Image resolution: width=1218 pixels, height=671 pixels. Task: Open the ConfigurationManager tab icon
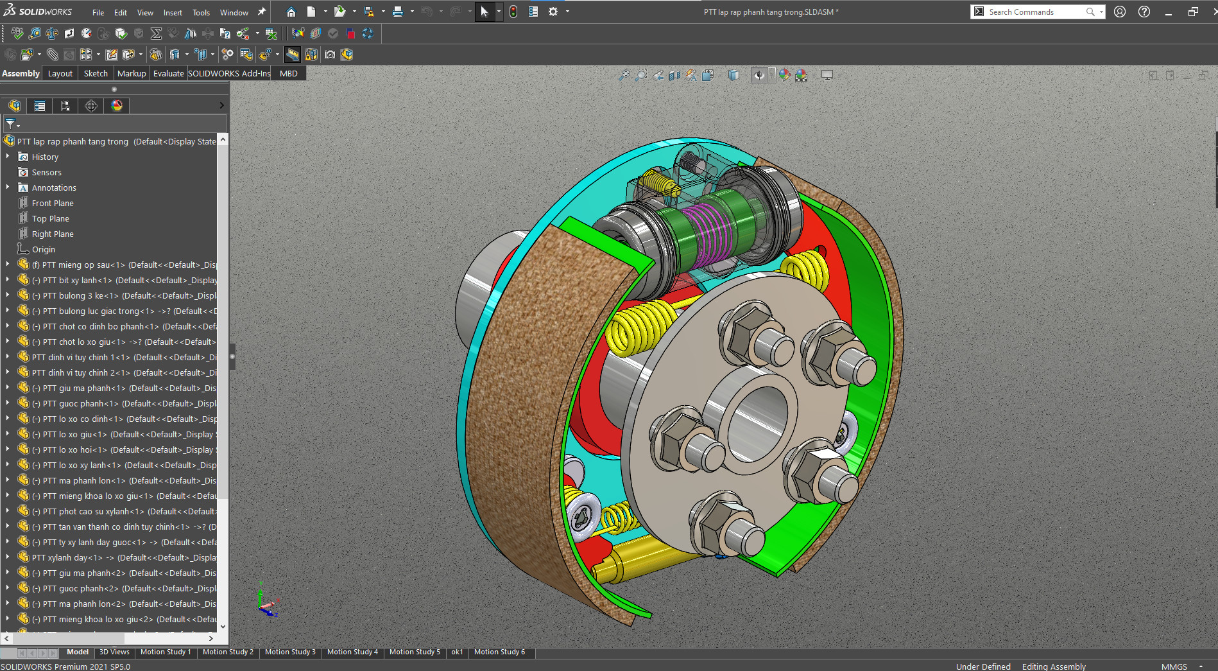(x=65, y=106)
